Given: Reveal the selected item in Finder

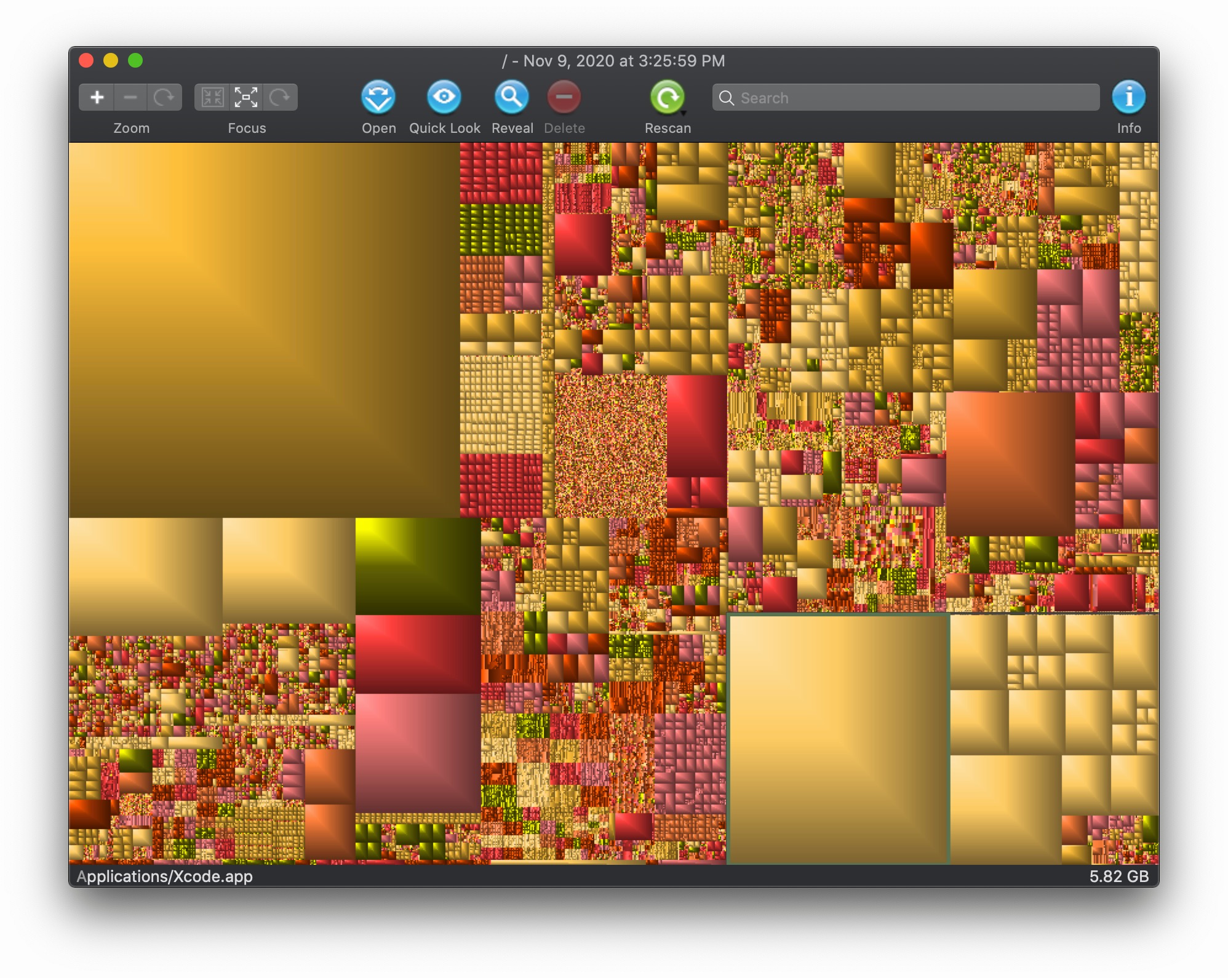Looking at the screenshot, I should [511, 97].
